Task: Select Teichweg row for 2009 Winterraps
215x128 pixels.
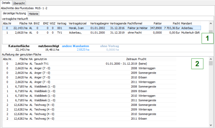Action: [x=89, y=109]
